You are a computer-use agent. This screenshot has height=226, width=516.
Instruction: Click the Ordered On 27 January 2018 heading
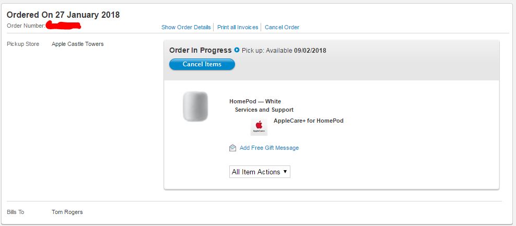[x=63, y=15]
